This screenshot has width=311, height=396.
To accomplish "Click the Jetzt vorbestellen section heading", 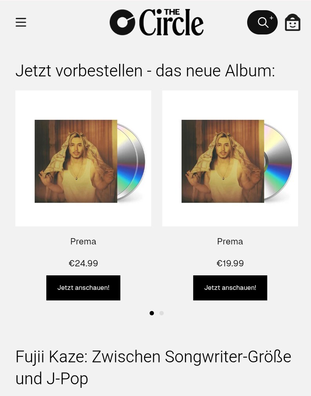I will 145,71.
